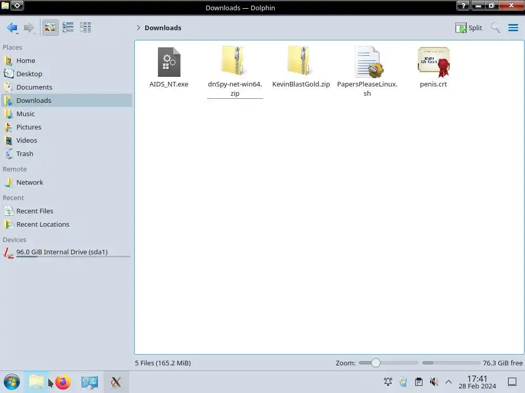Click the 5 Files status text
Viewport: 525px width, 393px height.
163,363
